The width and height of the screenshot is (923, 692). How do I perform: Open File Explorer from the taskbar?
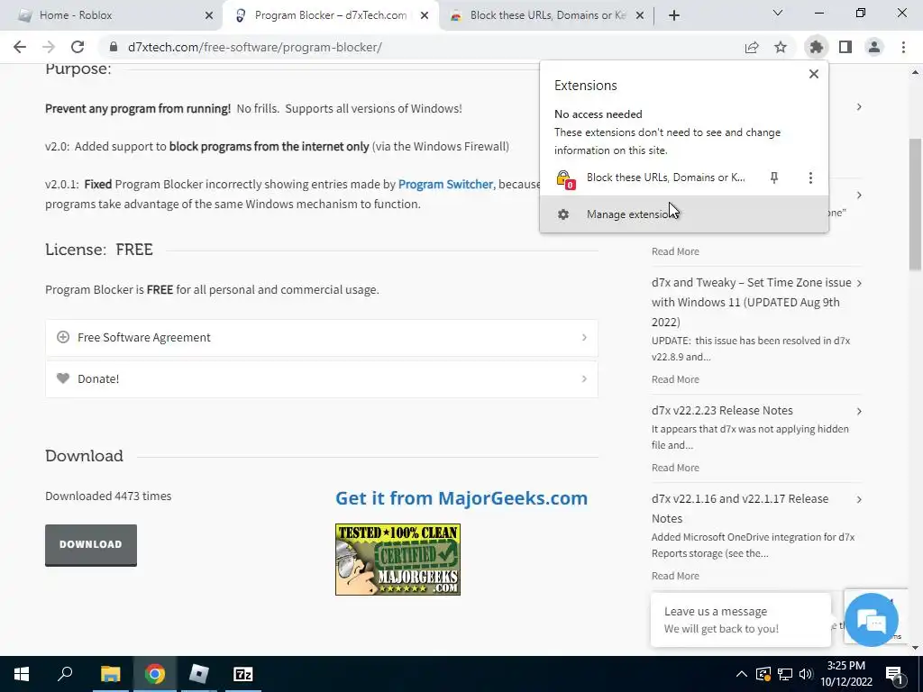click(110, 674)
